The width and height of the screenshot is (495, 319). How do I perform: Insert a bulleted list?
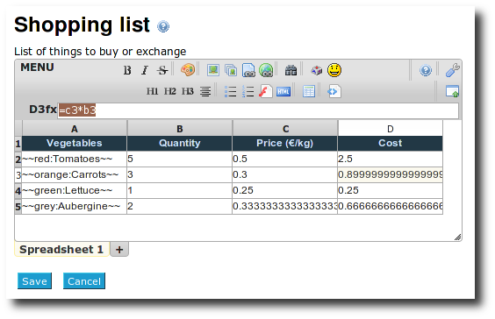(x=231, y=91)
